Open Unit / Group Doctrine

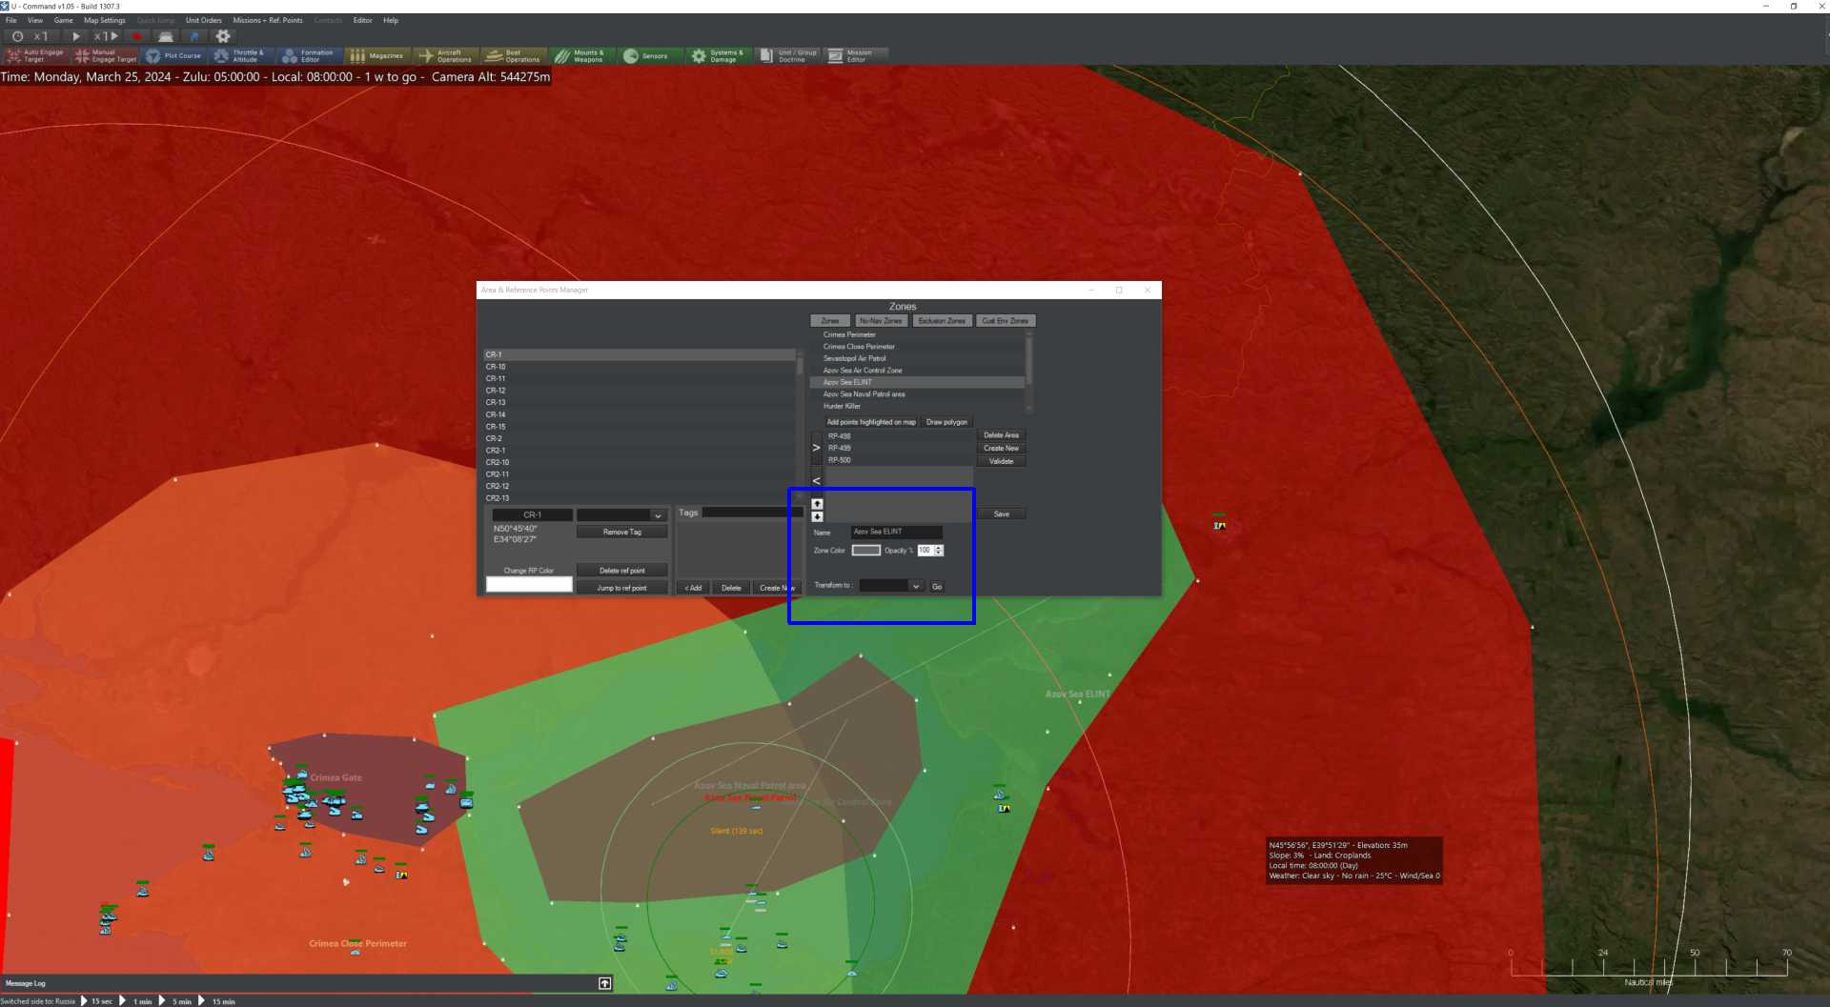coord(787,56)
